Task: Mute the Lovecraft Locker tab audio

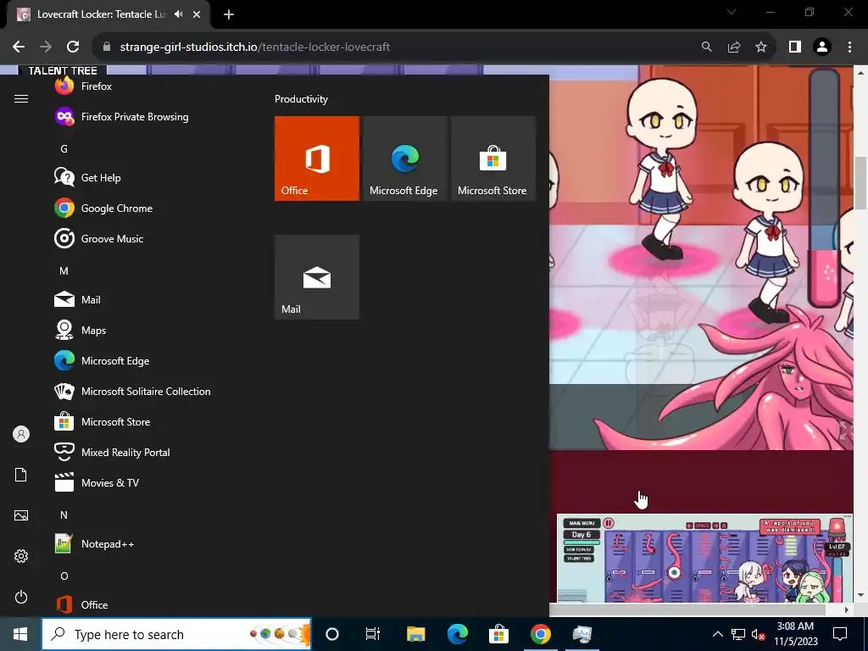Action: click(178, 14)
